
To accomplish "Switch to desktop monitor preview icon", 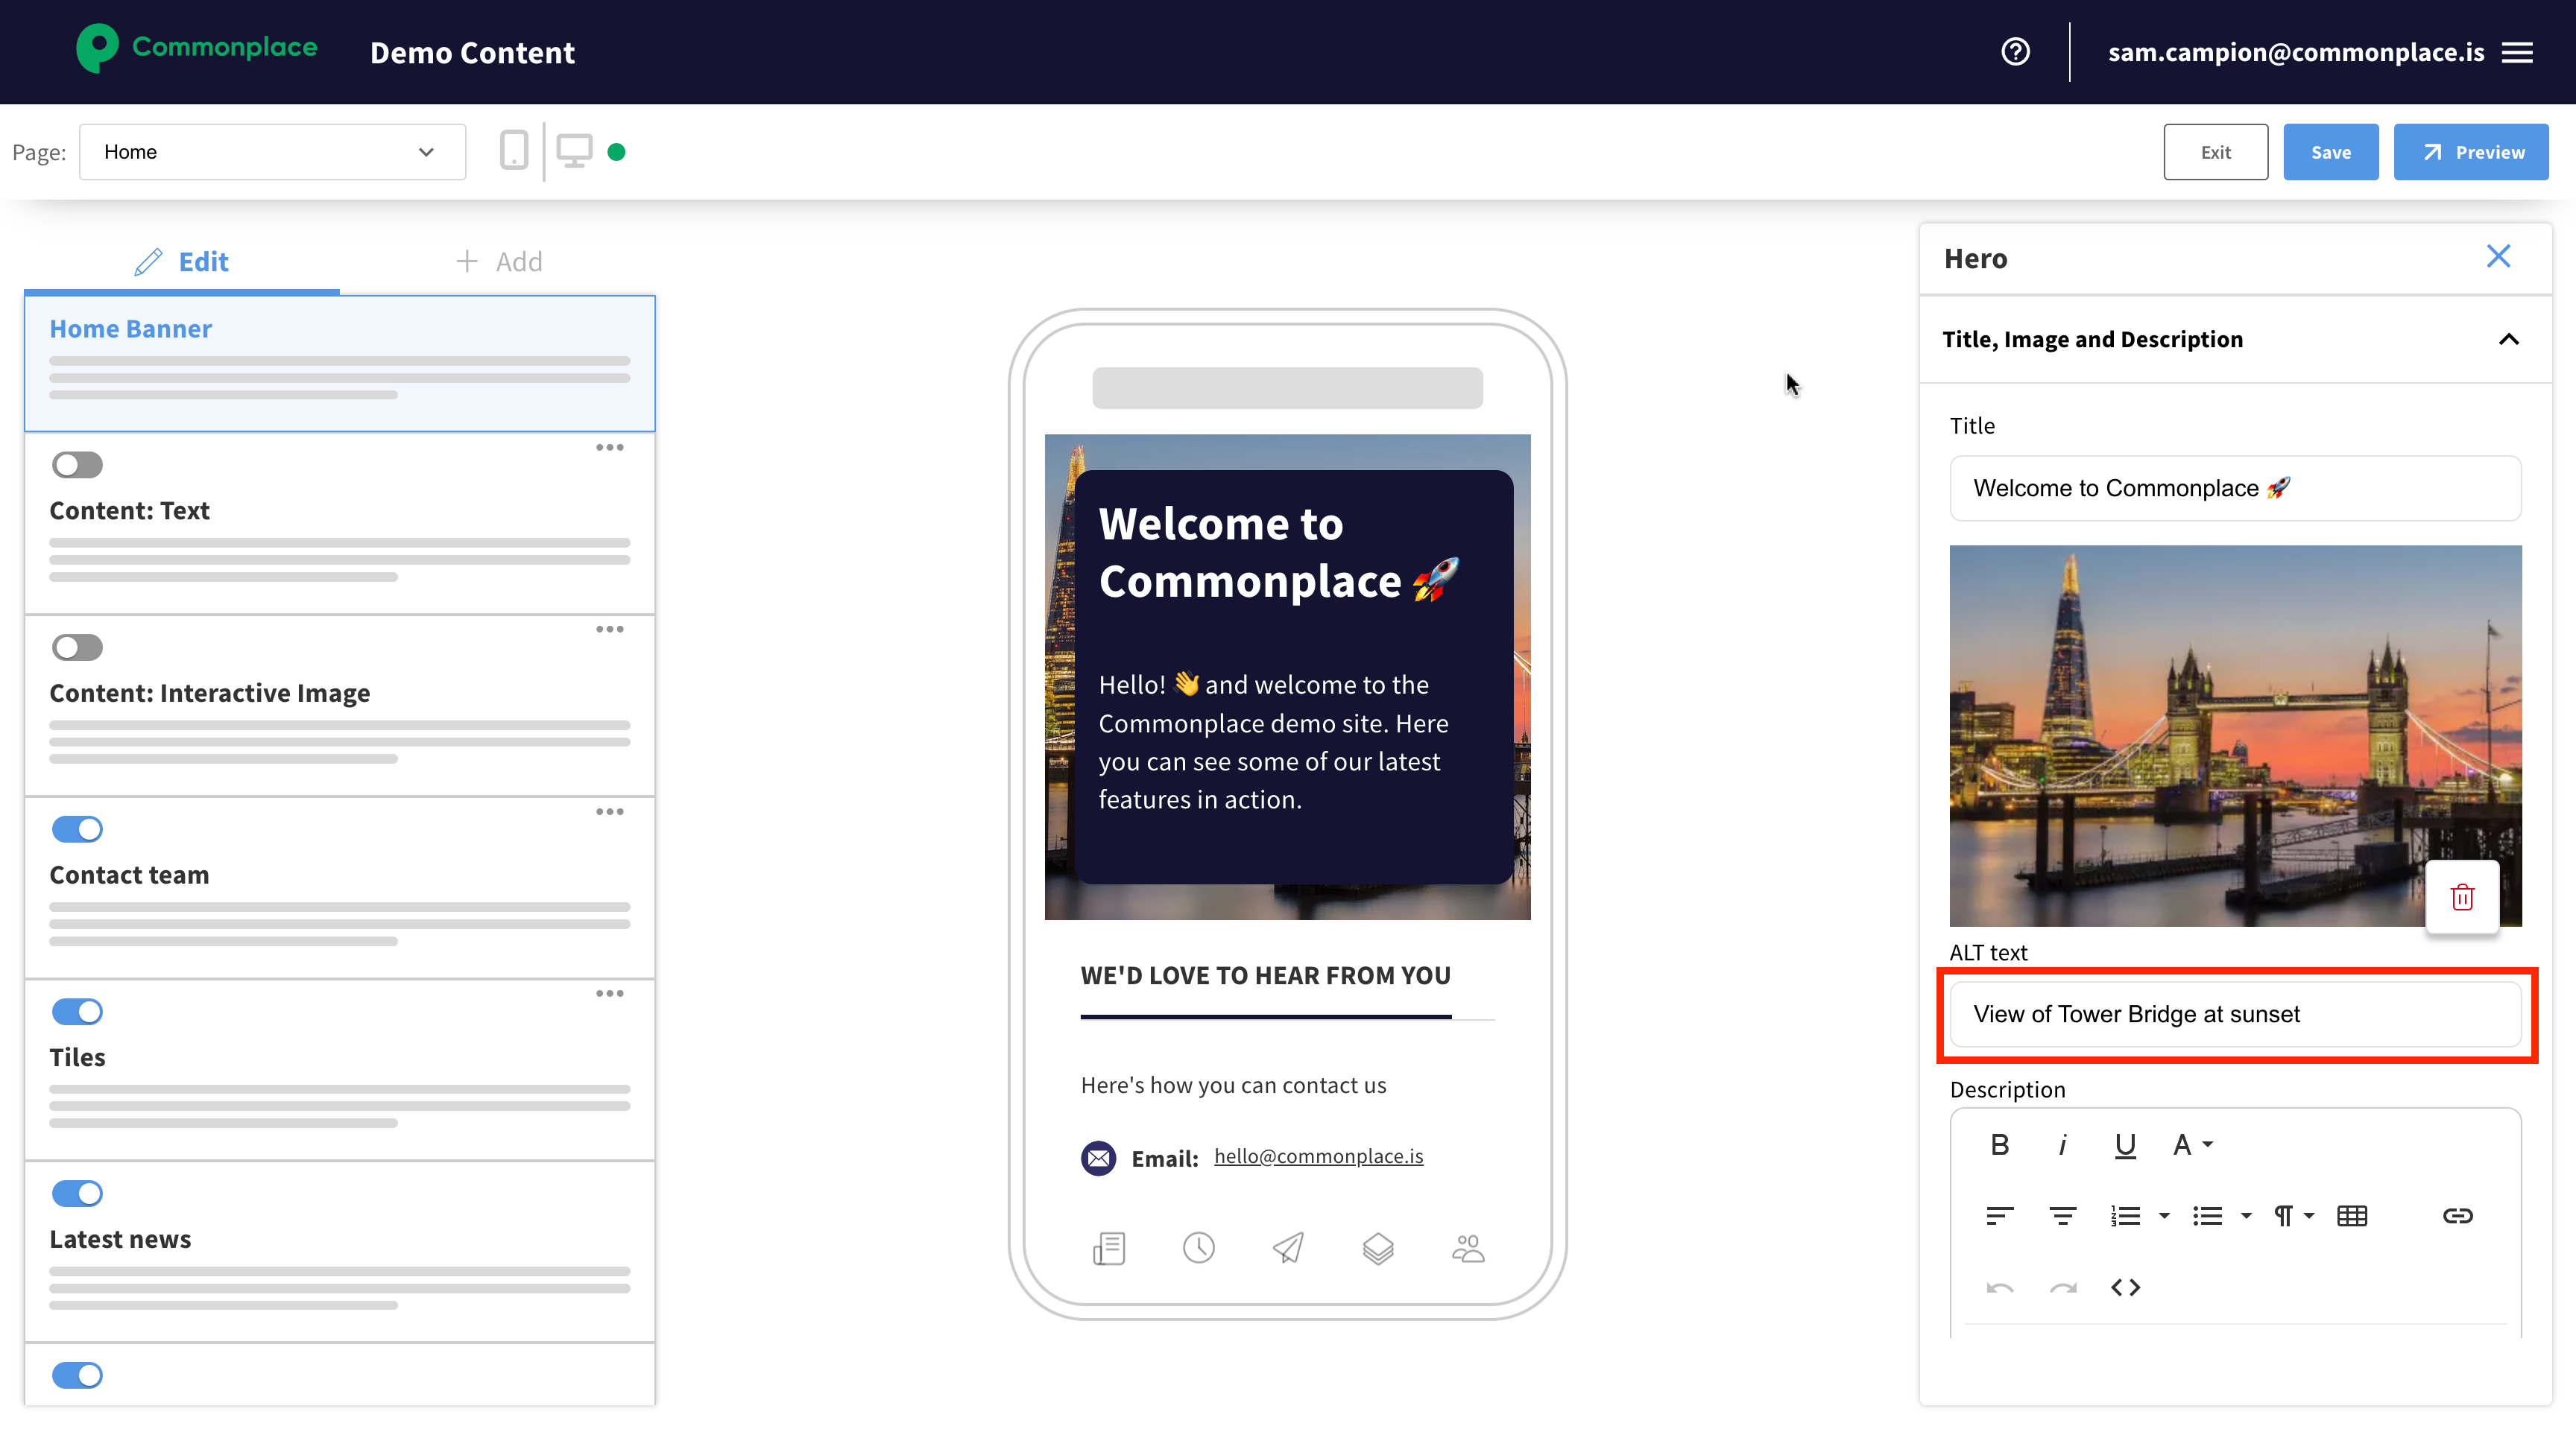I will [x=574, y=151].
